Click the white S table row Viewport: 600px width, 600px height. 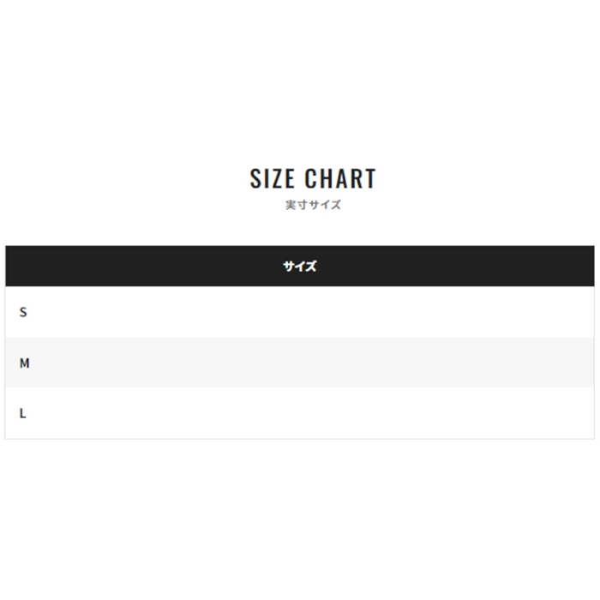300,312
